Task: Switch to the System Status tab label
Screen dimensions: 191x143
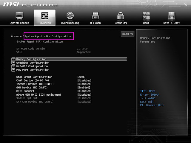Action: (x=19, y=23)
